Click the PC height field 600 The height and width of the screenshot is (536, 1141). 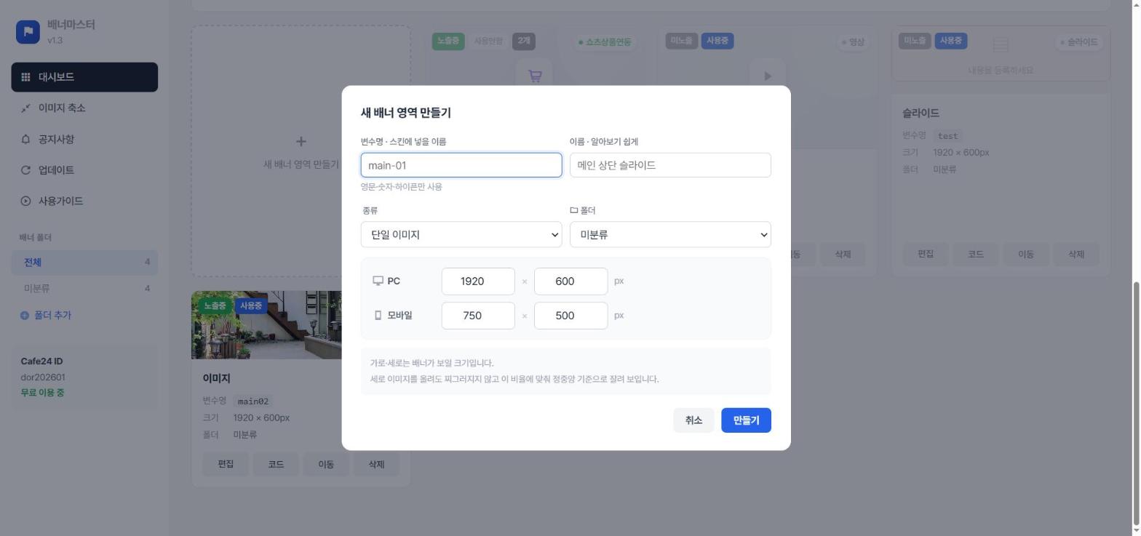pyautogui.click(x=571, y=281)
